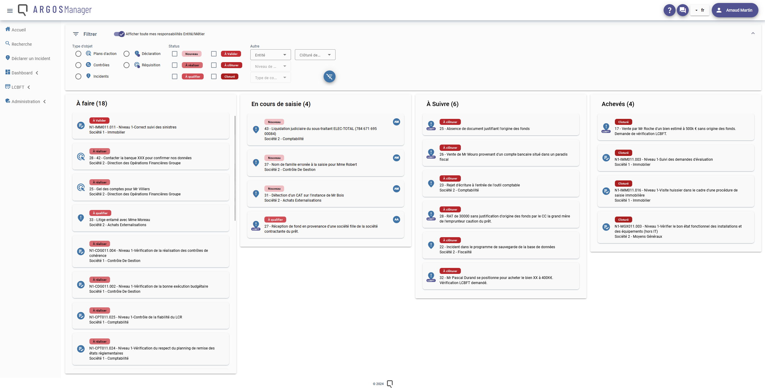
Task: Click the filter list icon beside Filtrer
Action: (x=76, y=34)
